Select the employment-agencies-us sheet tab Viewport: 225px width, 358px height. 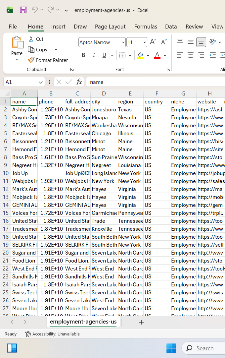[83, 322]
